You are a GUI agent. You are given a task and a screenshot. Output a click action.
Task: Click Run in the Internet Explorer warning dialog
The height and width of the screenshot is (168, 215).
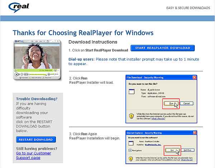pos(172,151)
